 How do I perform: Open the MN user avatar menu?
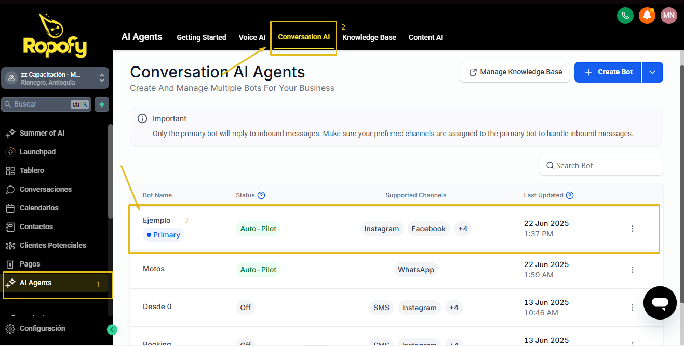coord(669,16)
